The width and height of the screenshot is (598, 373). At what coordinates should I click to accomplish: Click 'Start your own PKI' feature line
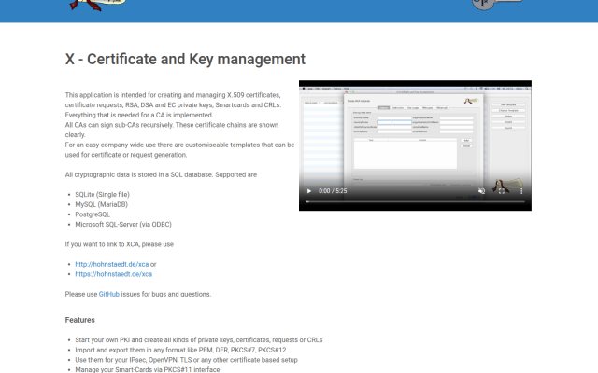click(x=199, y=339)
